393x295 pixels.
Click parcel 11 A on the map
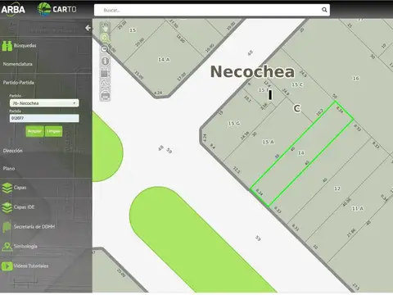click(358, 208)
